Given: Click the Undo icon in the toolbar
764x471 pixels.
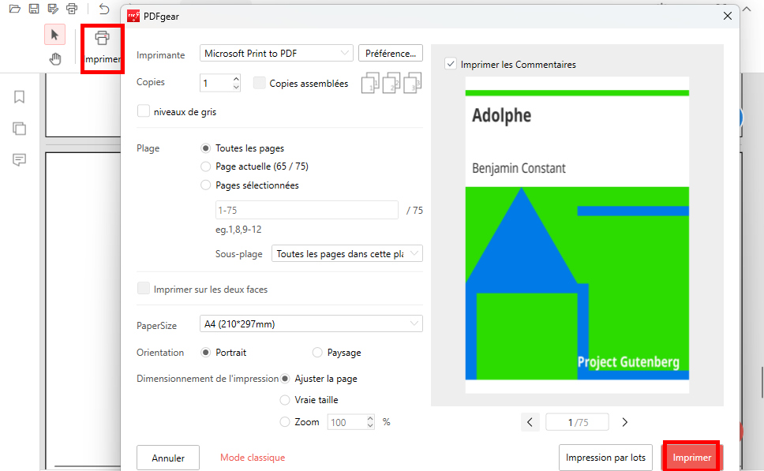Looking at the screenshot, I should click(103, 9).
